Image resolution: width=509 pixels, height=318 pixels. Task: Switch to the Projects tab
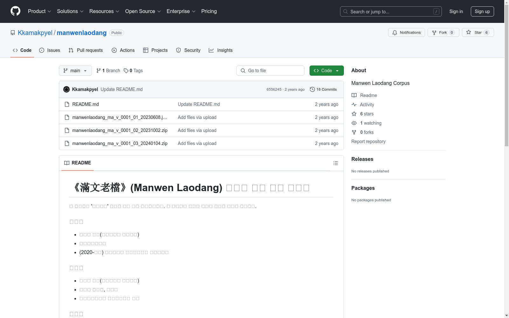tap(155, 50)
